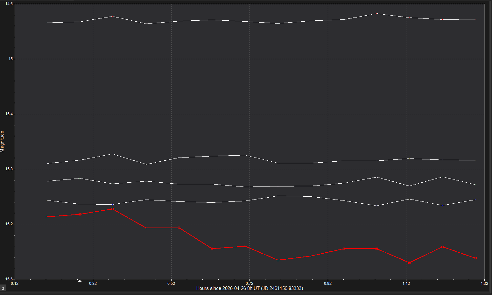Click the 0.92 time axis tick label
This screenshot has width=492, height=295.
point(328,283)
